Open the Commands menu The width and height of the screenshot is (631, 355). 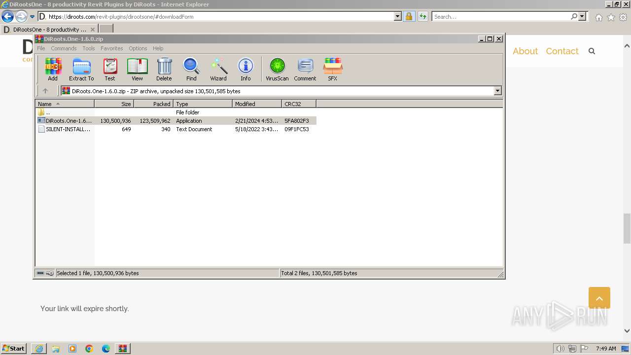coord(64,48)
